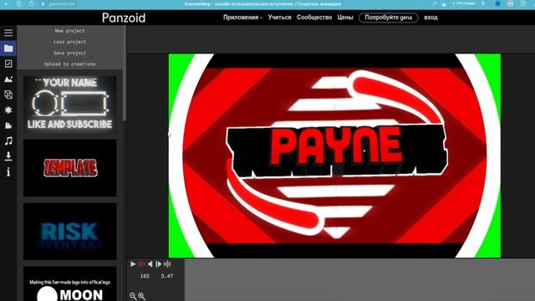Click the time value 5.47 field

pyautogui.click(x=167, y=276)
